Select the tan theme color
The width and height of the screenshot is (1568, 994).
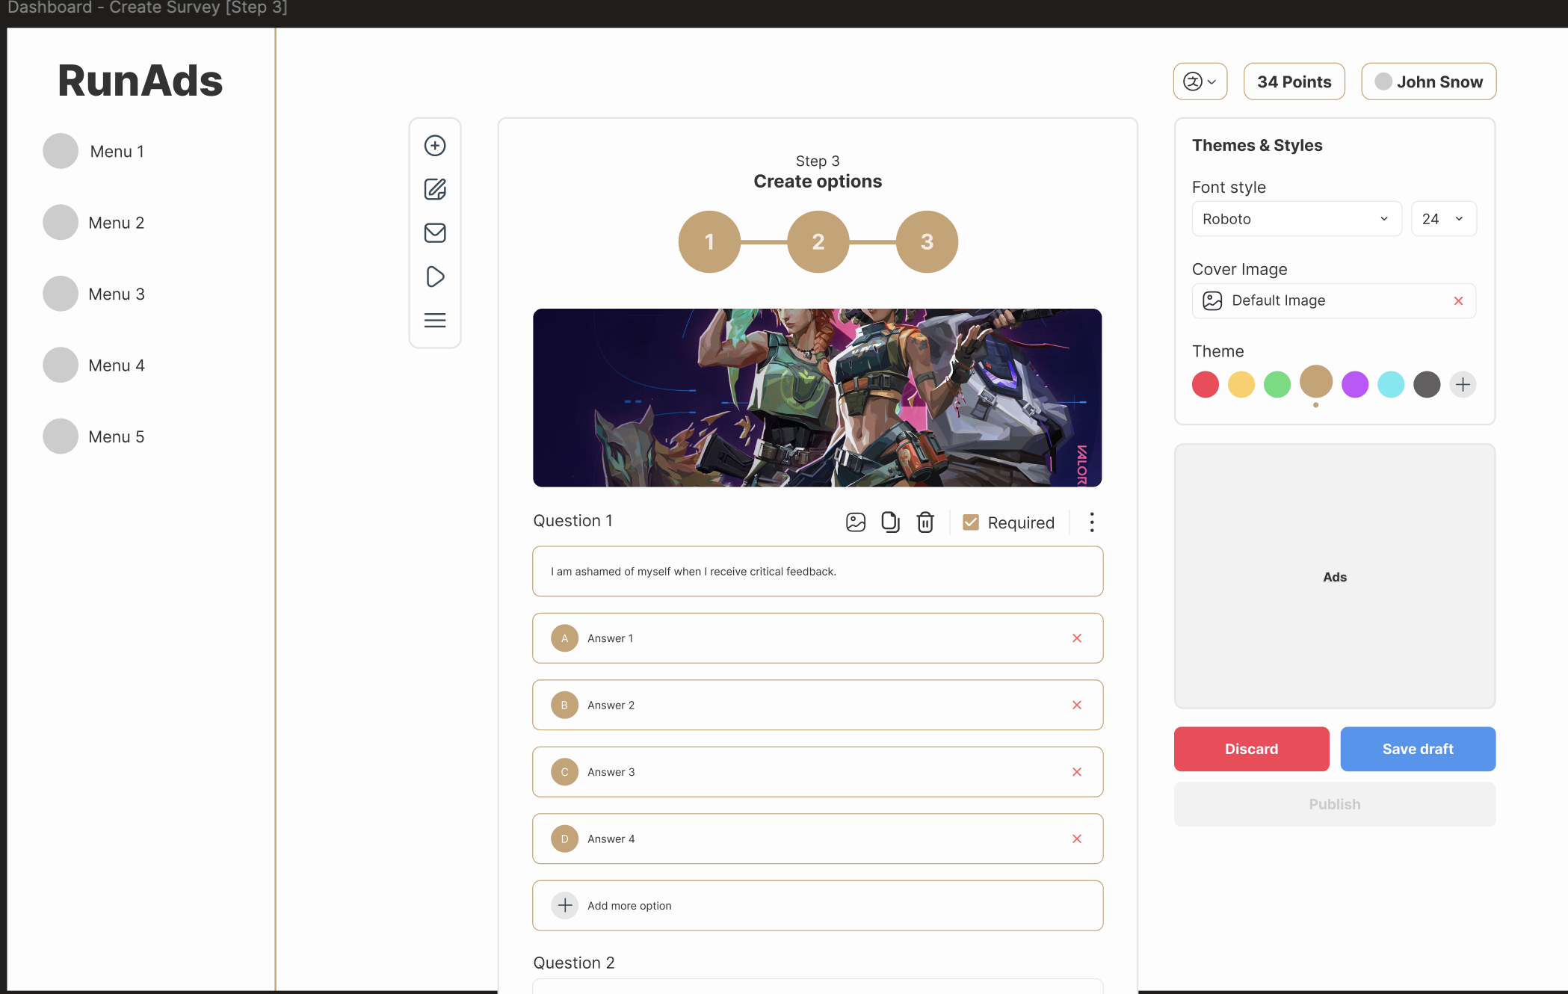[1316, 381]
